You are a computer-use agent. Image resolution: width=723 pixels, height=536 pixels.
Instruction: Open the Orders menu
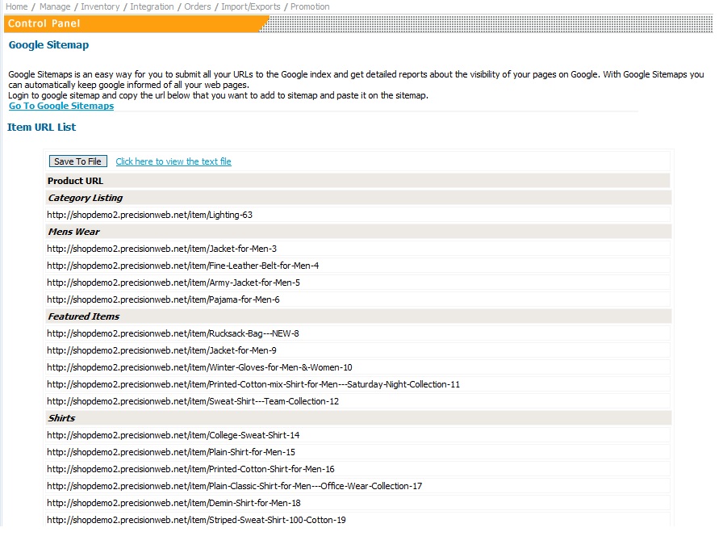tap(198, 6)
